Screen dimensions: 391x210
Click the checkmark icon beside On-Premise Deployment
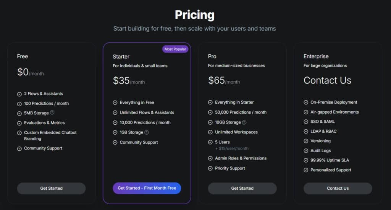(306, 103)
